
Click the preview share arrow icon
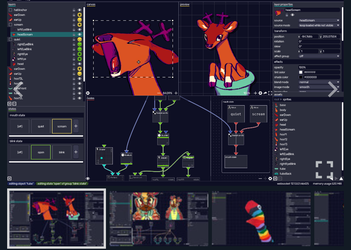(x=265, y=93)
